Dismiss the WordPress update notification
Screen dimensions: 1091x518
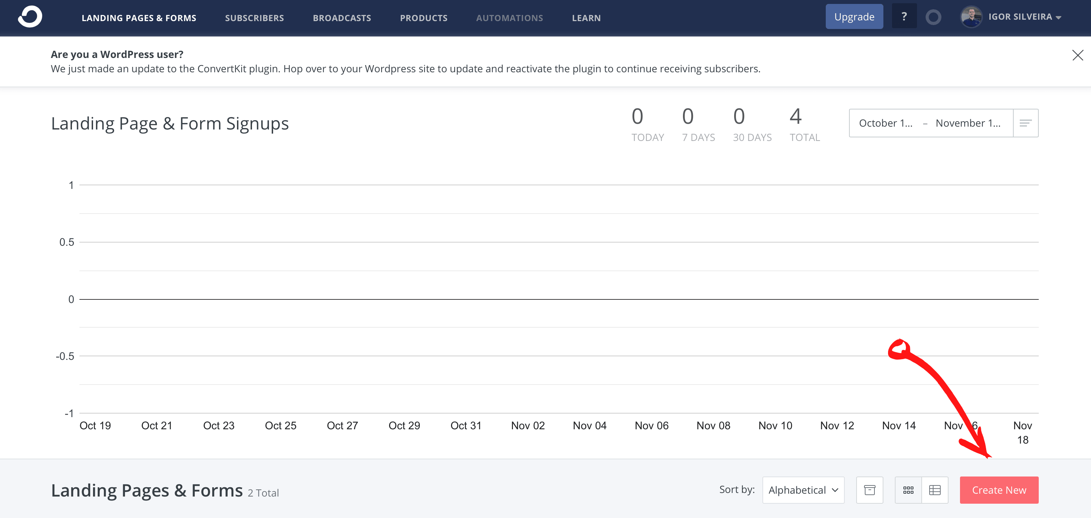(x=1078, y=55)
